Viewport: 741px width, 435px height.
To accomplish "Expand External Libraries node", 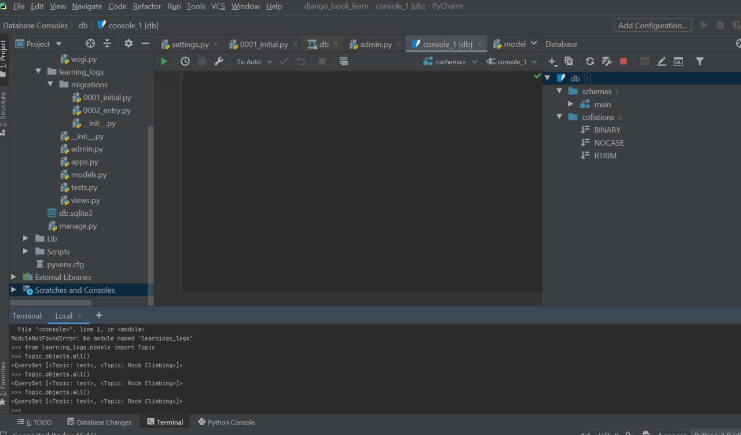I will (x=14, y=277).
